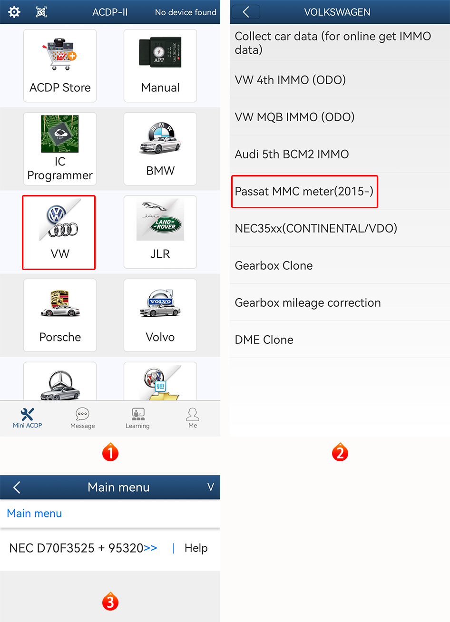
Task: Select VW MQB IMMO (ODO)
Action: [x=295, y=117]
